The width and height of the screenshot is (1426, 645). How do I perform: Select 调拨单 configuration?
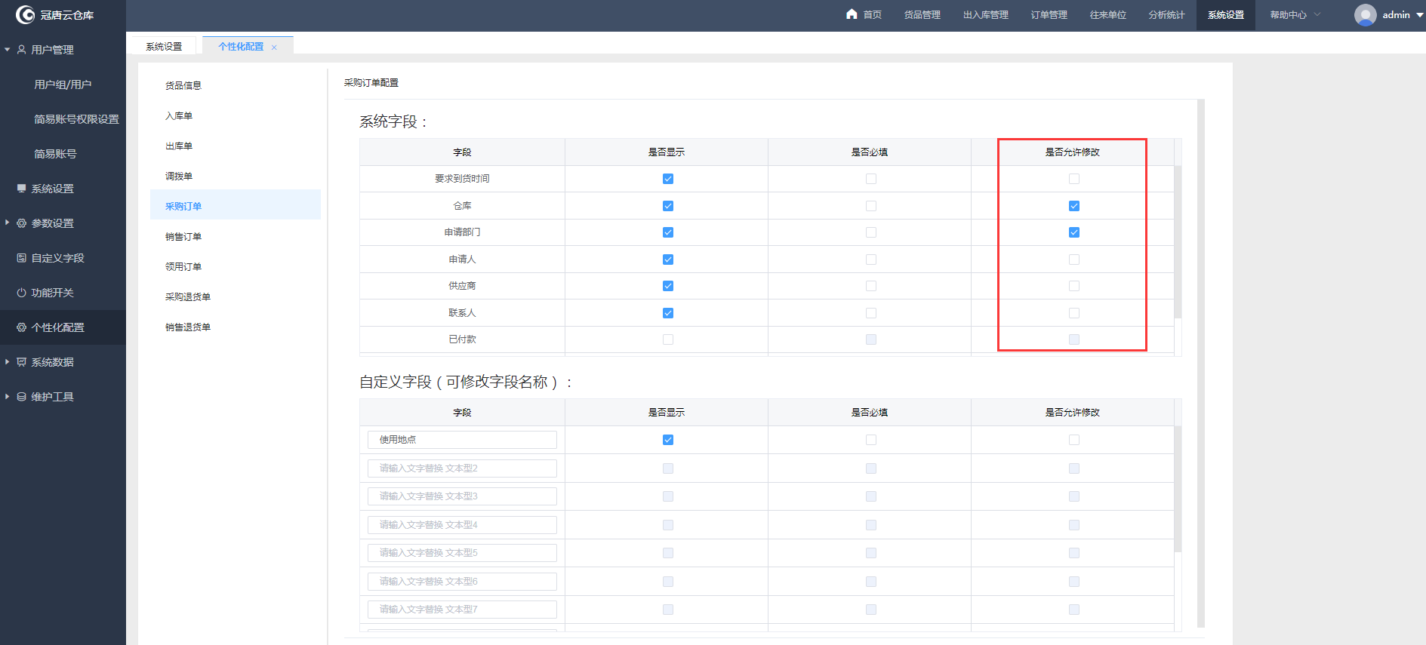pyautogui.click(x=236, y=176)
